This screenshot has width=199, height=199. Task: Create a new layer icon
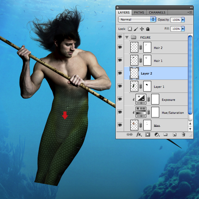click(174, 134)
